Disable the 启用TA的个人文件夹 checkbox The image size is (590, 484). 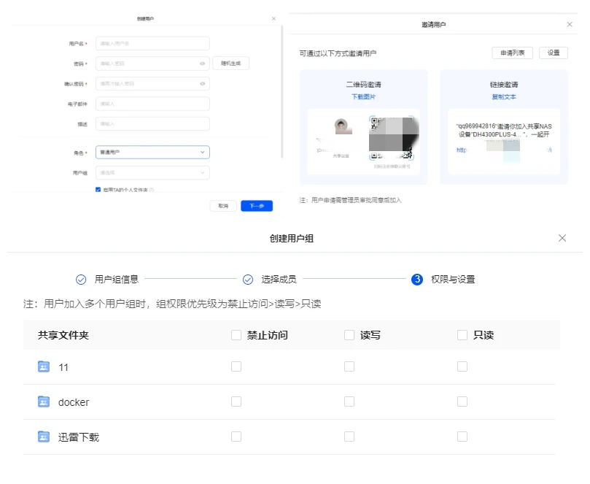[x=98, y=190]
